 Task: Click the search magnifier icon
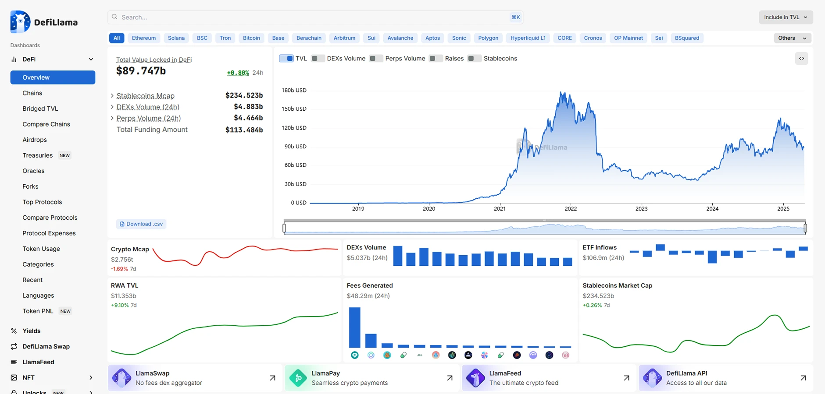pos(114,17)
